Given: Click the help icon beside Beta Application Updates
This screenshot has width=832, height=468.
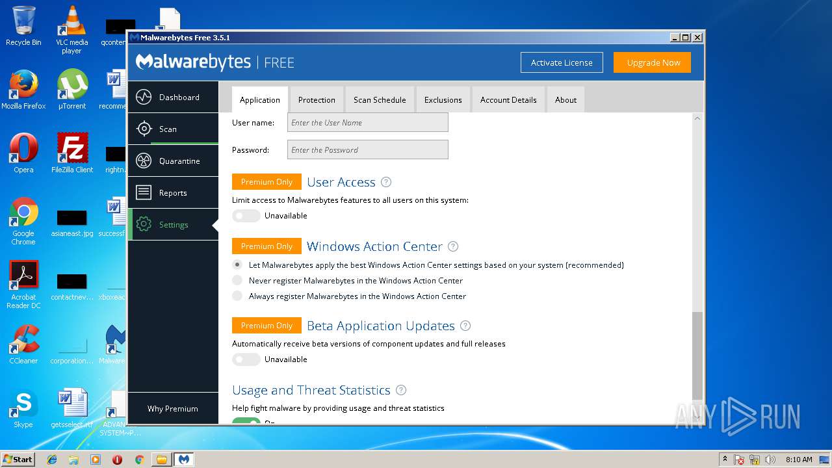Looking at the screenshot, I should pos(465,326).
